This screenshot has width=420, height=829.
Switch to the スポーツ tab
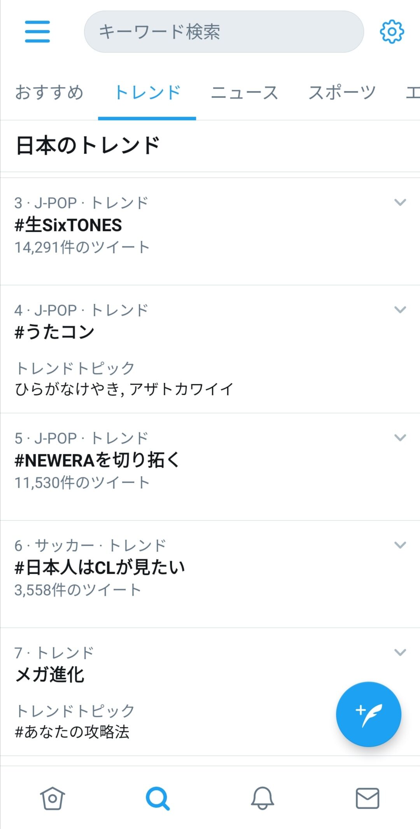(342, 93)
